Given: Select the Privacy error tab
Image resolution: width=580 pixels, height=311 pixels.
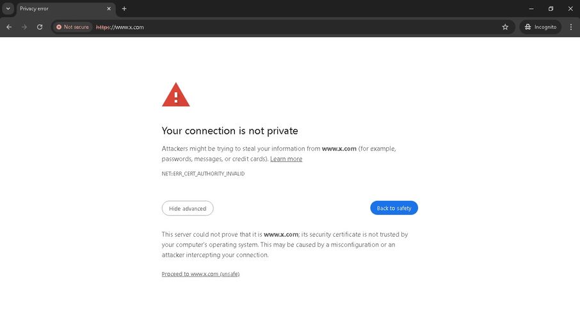Looking at the screenshot, I should pyautogui.click(x=58, y=9).
